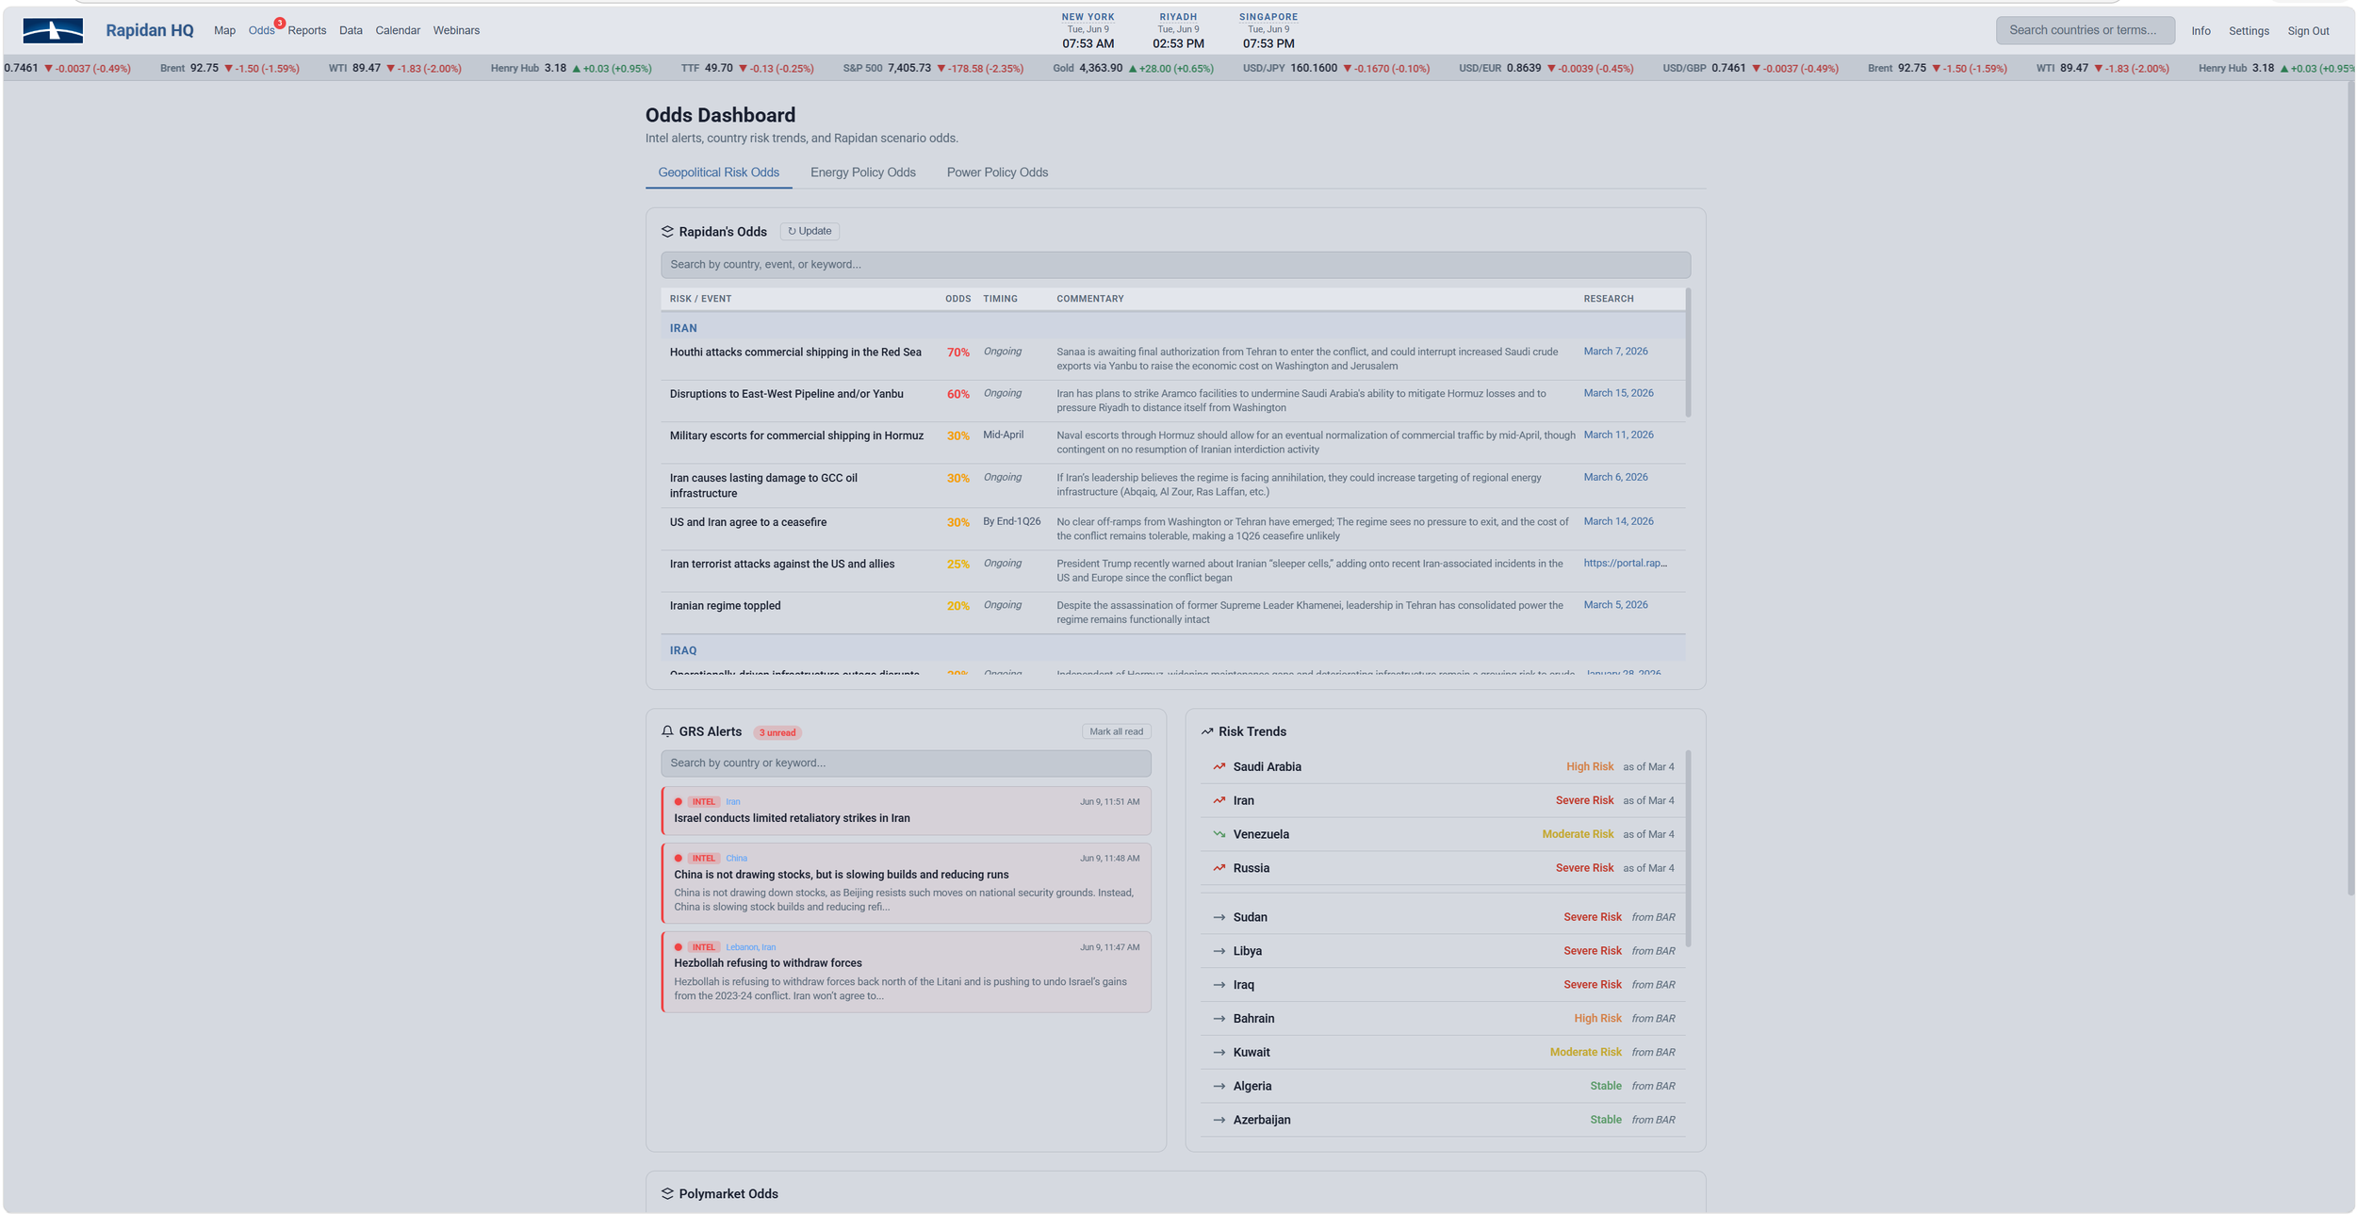Viewport: 2356px width, 1214px height.
Task: Click the rising trend icon for Russia
Action: click(1219, 868)
